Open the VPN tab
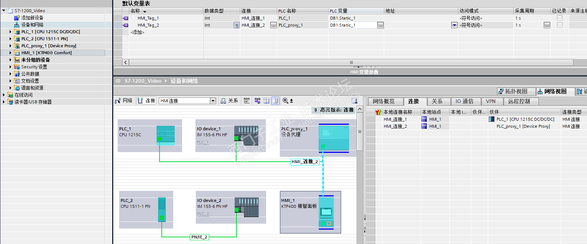The height and width of the screenshot is (244, 587). click(492, 101)
